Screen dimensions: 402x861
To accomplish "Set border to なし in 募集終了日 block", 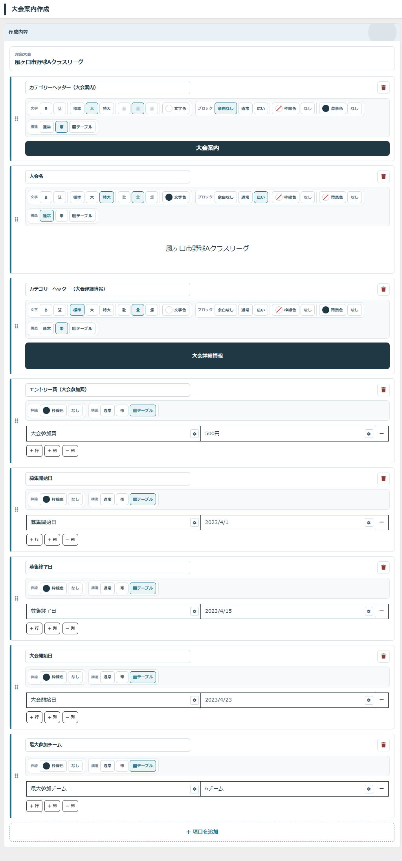I will point(75,588).
